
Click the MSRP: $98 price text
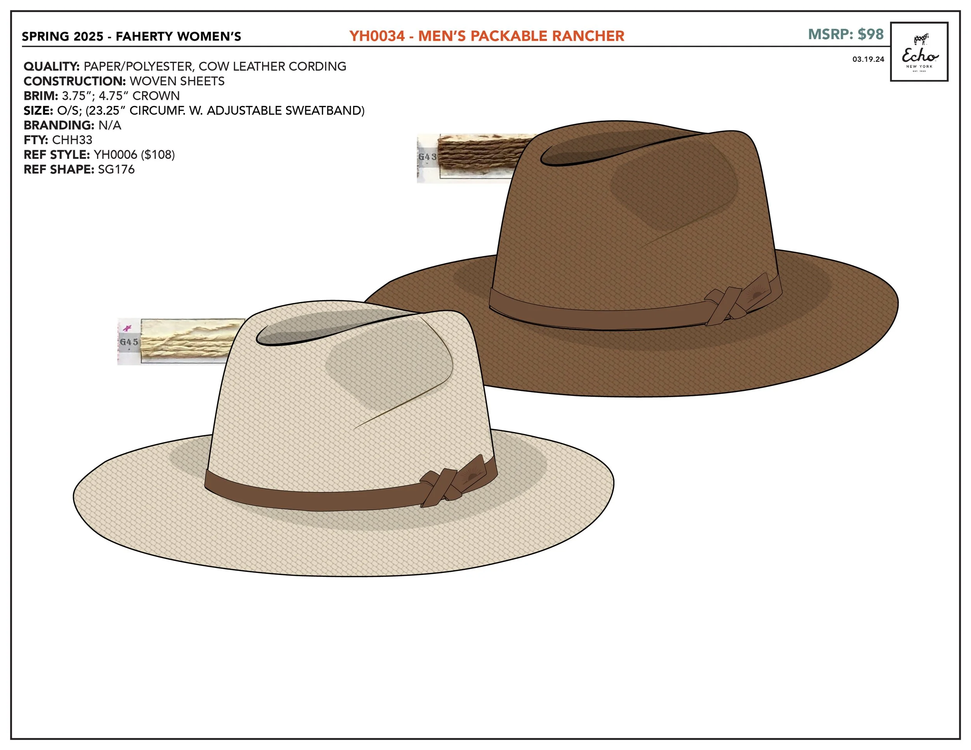[x=846, y=34]
